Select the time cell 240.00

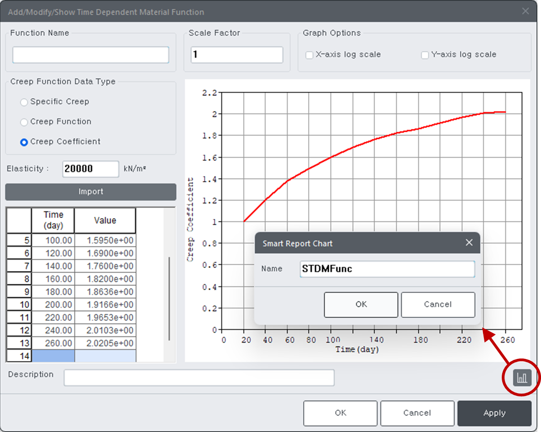[x=53, y=330]
